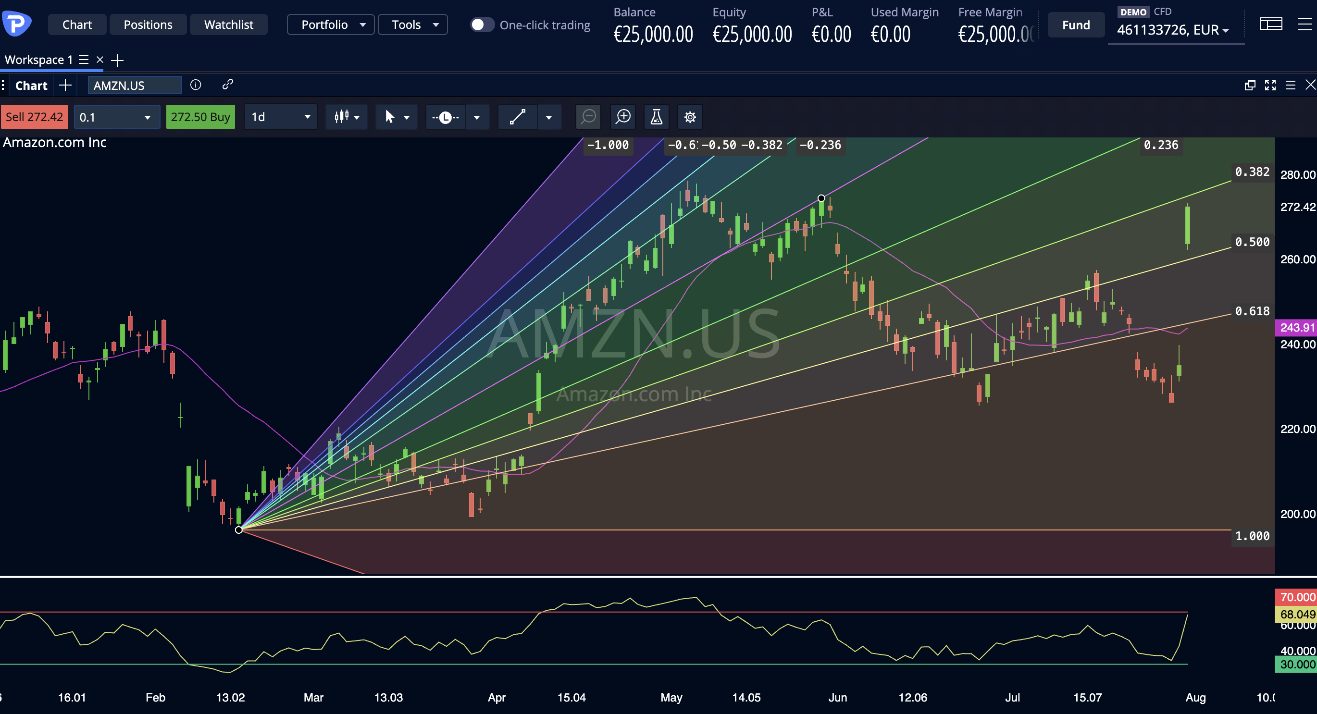
Task: Click the Balance €25,000.00 value
Action: click(x=653, y=34)
